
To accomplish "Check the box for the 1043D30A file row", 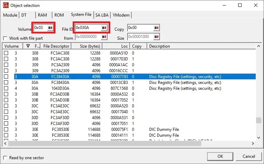I will [x=6, y=88].
